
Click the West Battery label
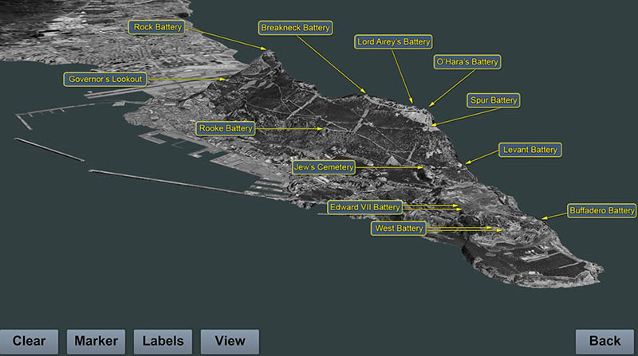coord(398,229)
